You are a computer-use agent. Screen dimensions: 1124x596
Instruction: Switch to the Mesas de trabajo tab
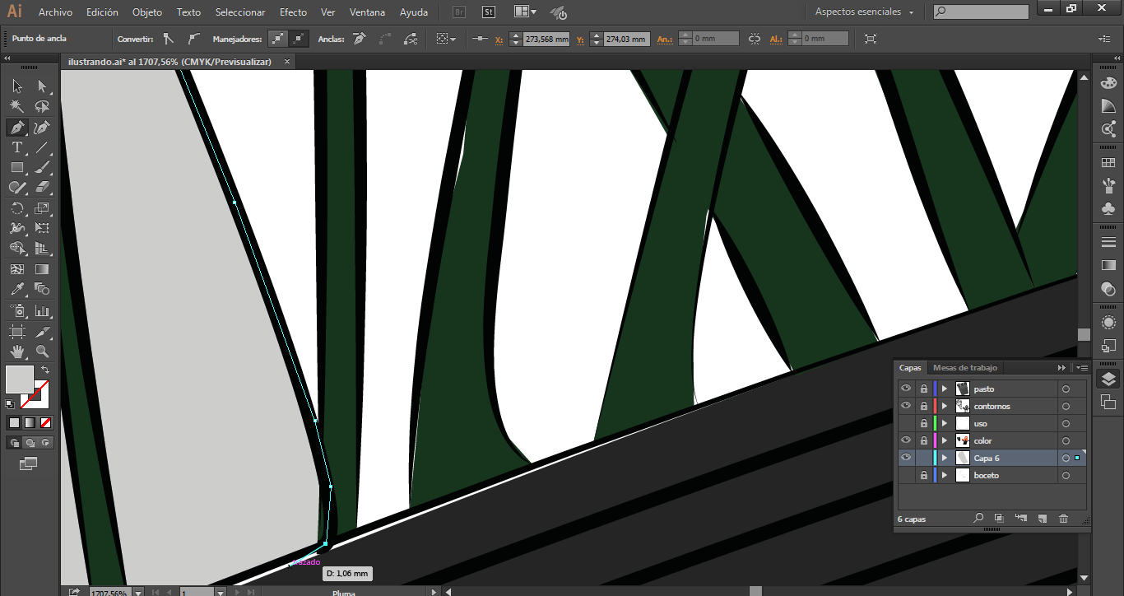pos(964,368)
